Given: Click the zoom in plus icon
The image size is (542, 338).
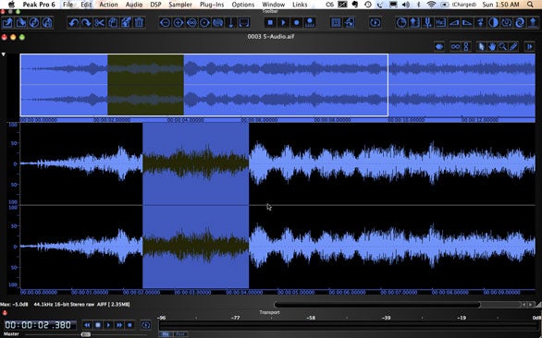Looking at the screenshot, I should [178, 23].
